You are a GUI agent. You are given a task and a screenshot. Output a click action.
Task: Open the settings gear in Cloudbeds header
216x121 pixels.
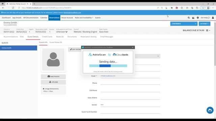[x=198, y=18]
